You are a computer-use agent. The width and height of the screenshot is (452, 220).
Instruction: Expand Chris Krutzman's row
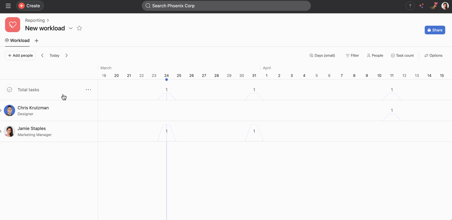(x=1, y=111)
